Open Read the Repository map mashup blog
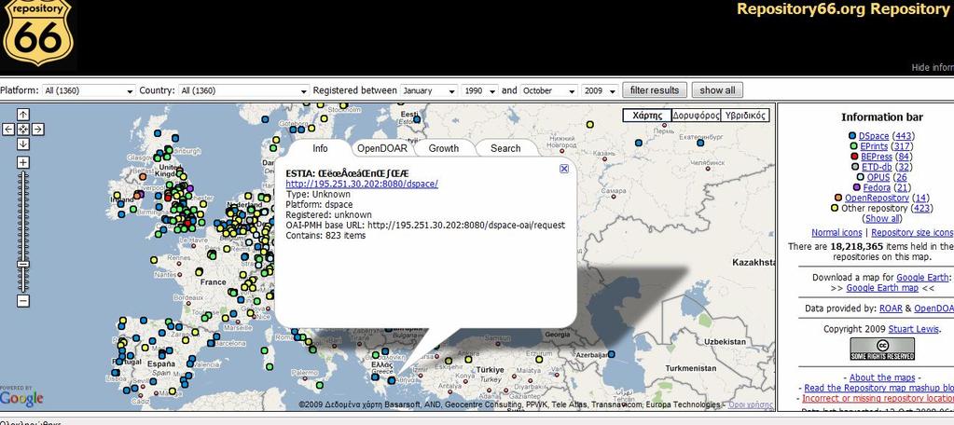 tap(879, 388)
